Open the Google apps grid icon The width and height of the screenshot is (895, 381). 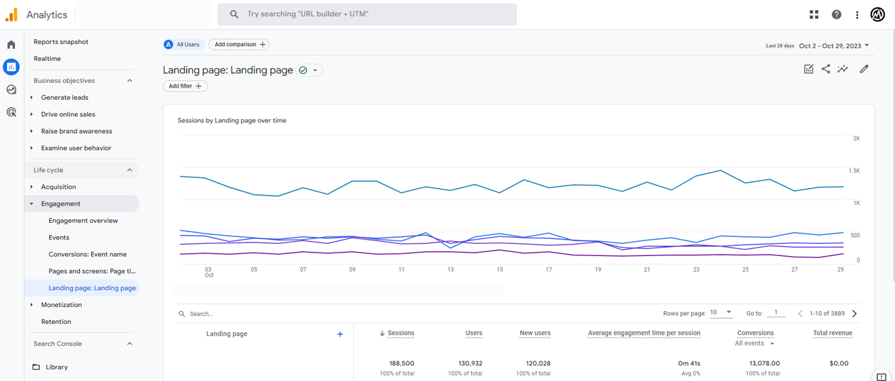[814, 14]
